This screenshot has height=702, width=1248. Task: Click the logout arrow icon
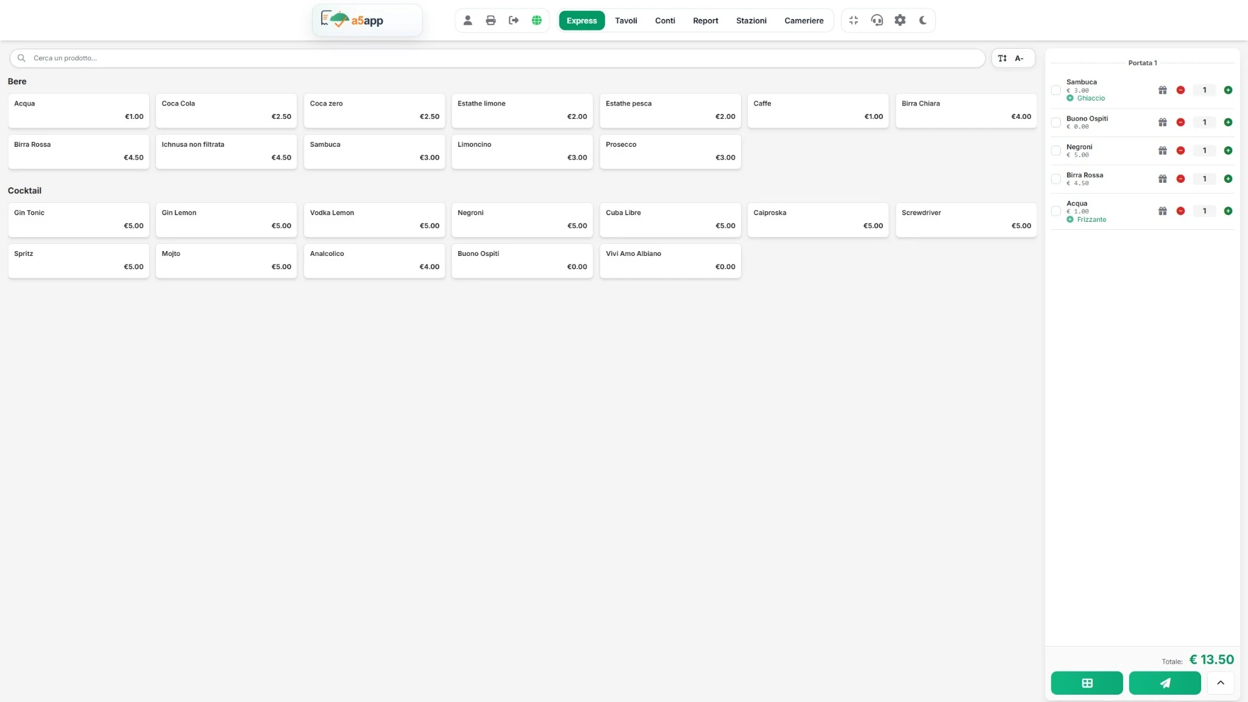tap(514, 20)
